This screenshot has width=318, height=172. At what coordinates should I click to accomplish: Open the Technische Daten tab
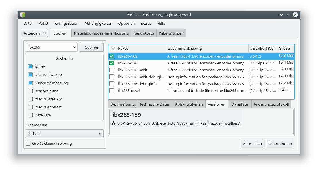pos(155,104)
